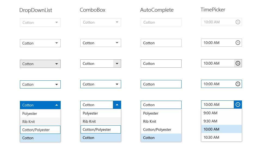Click the clock icon in the second-row TimePicker
264x152 pixels.
(x=238, y=43)
